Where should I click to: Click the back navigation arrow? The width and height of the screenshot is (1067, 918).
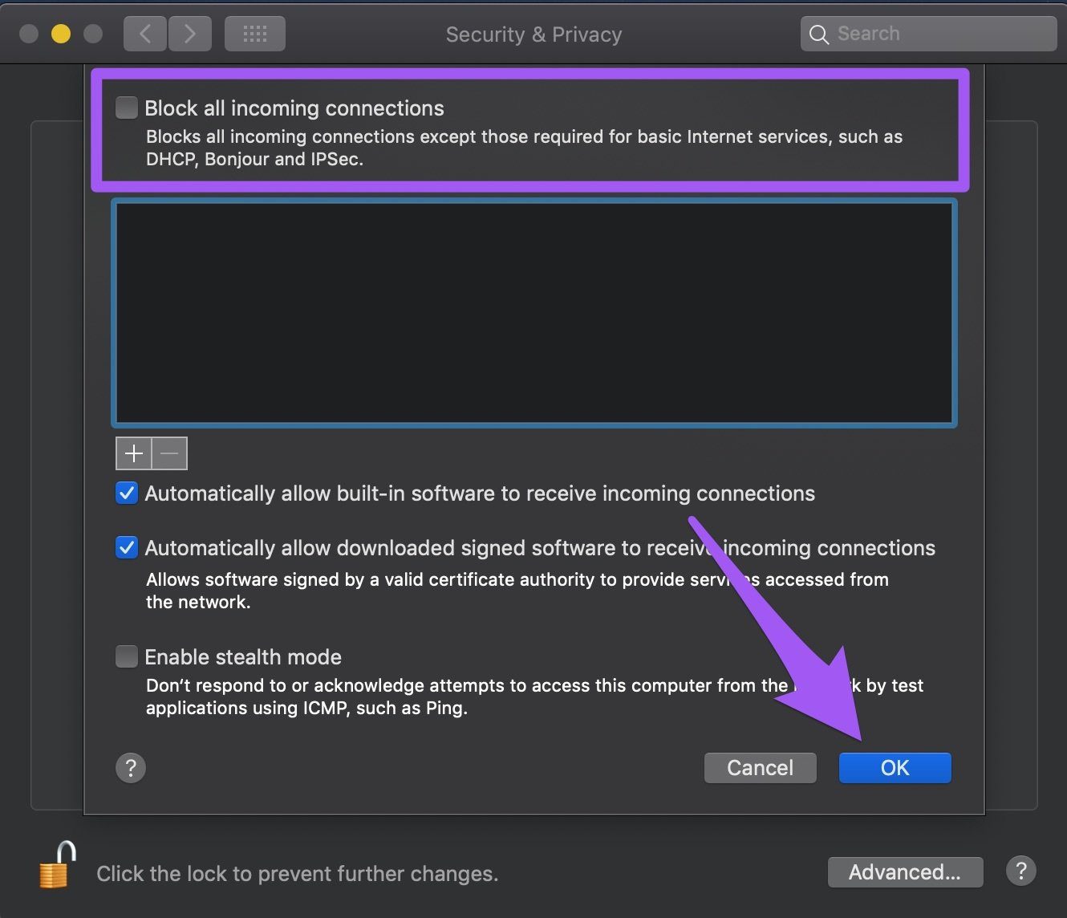click(x=145, y=34)
